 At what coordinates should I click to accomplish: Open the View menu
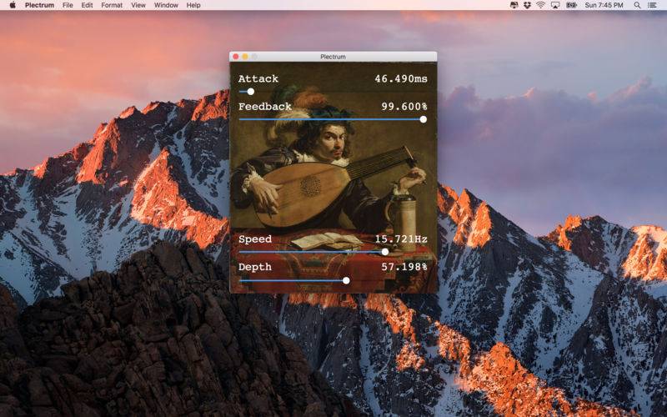[138, 5]
